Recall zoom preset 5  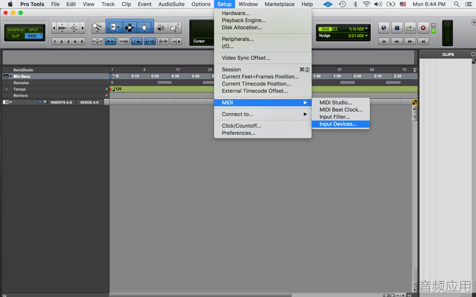(x=82, y=41)
